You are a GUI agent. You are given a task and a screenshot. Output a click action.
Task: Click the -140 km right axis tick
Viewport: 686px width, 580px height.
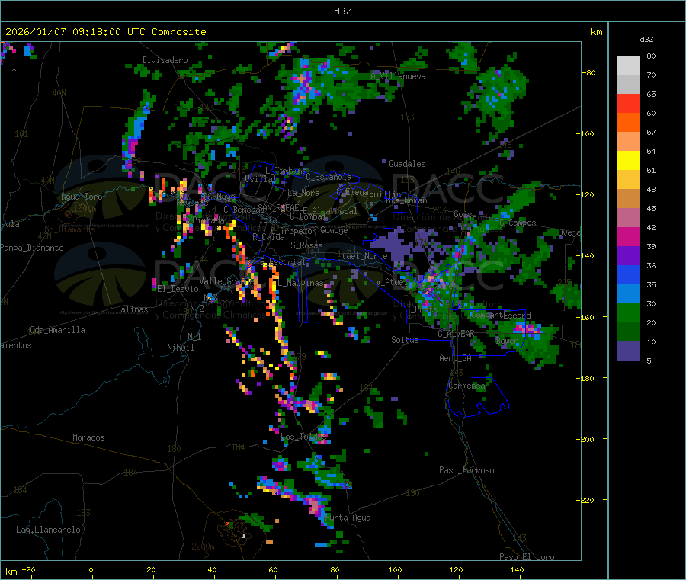point(587,255)
